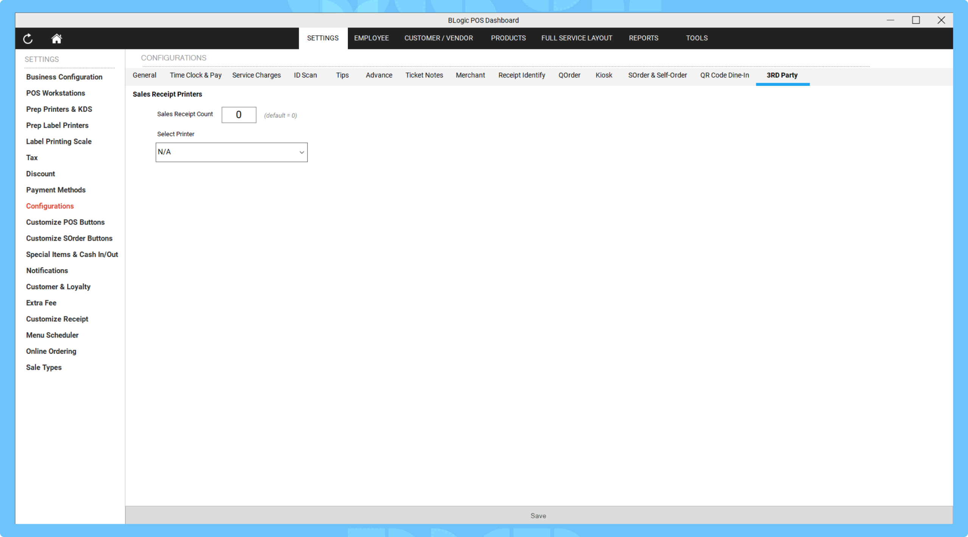
Task: Open the Tax settings
Action: point(32,158)
